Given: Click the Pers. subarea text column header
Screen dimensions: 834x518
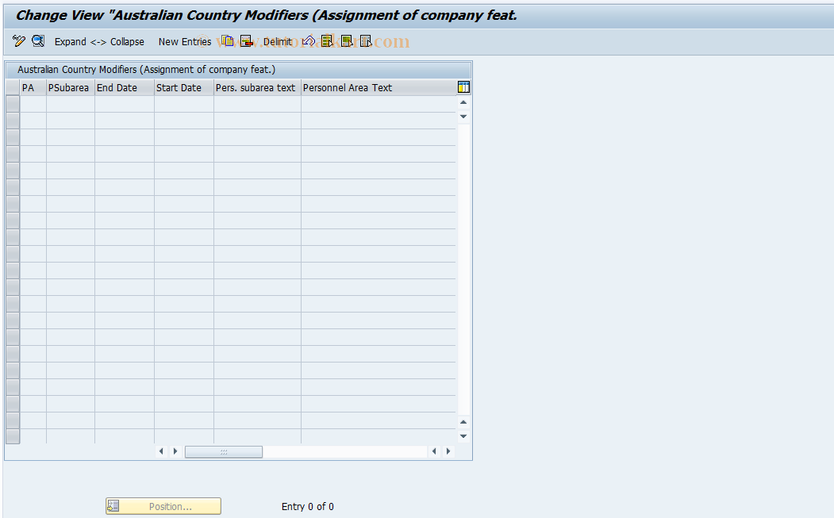Looking at the screenshot, I should point(257,88).
